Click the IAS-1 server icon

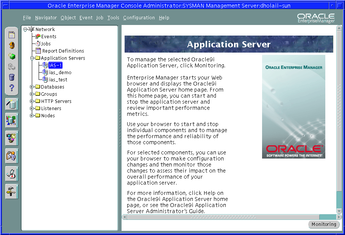point(45,65)
